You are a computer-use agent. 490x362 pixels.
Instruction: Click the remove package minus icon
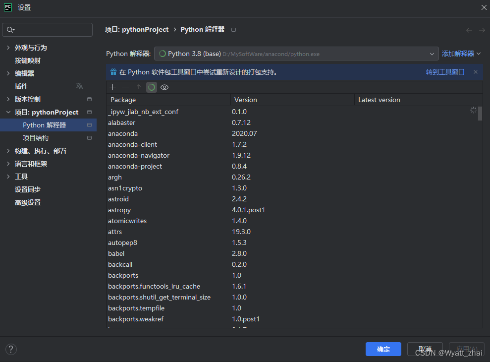pyautogui.click(x=126, y=87)
